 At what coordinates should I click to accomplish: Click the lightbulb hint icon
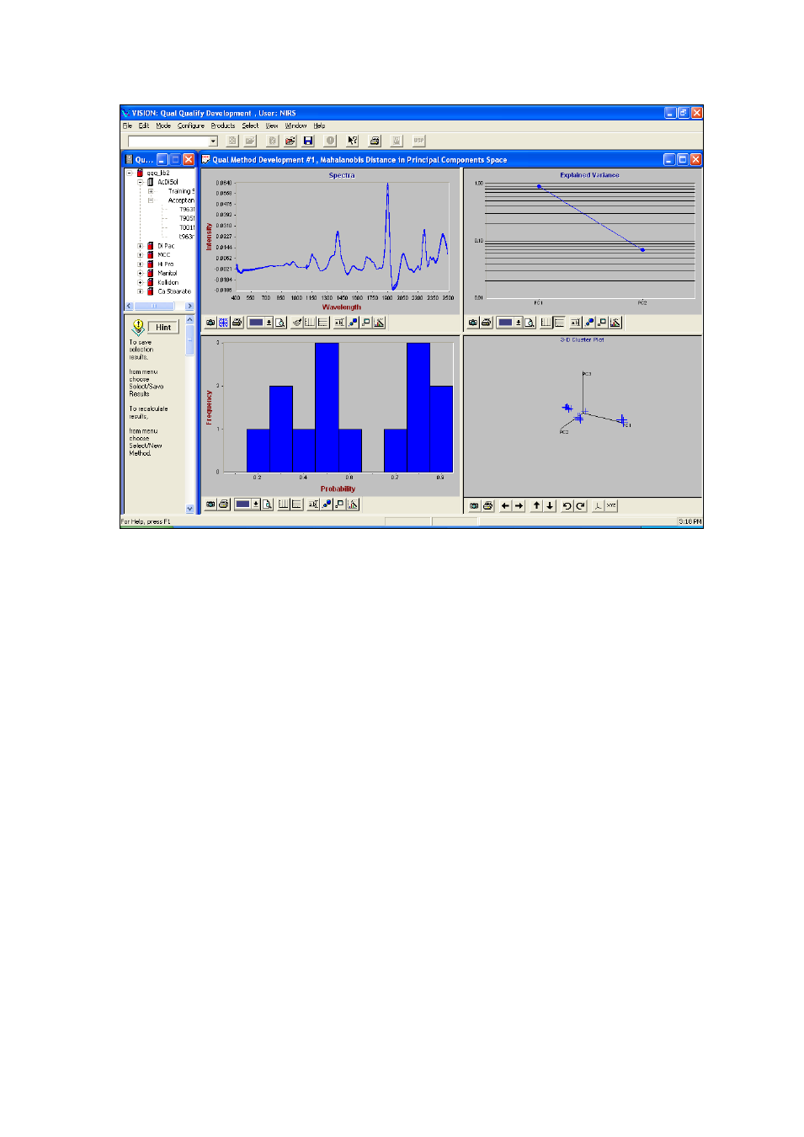pos(138,327)
